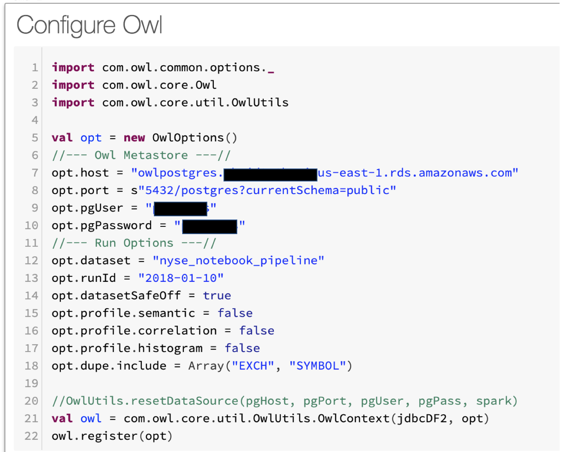
Task: Click the redacted block in the opt.host string
Action: 270,174
